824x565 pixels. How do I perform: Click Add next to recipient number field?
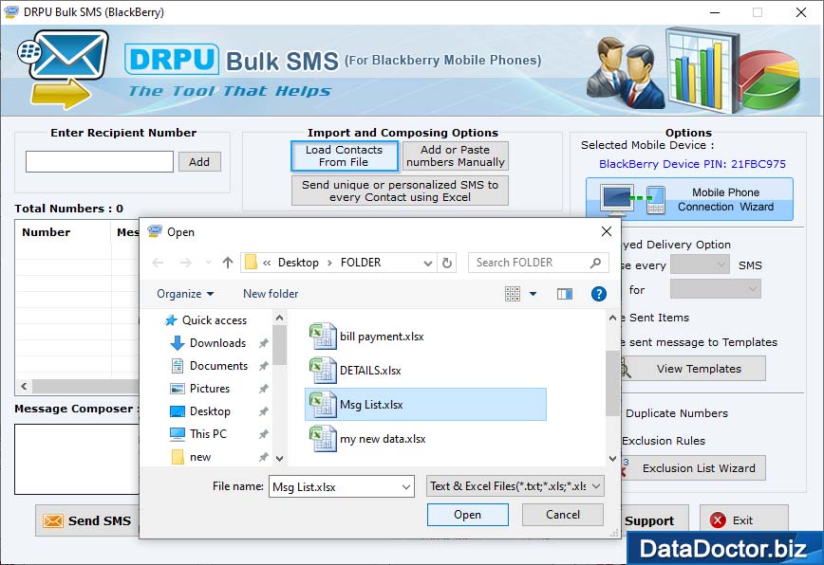[x=199, y=161]
